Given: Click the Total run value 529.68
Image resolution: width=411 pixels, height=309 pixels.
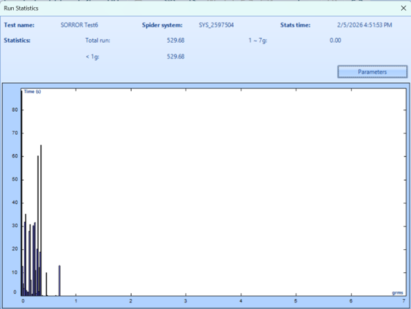Looking at the screenshot, I should coord(175,41).
